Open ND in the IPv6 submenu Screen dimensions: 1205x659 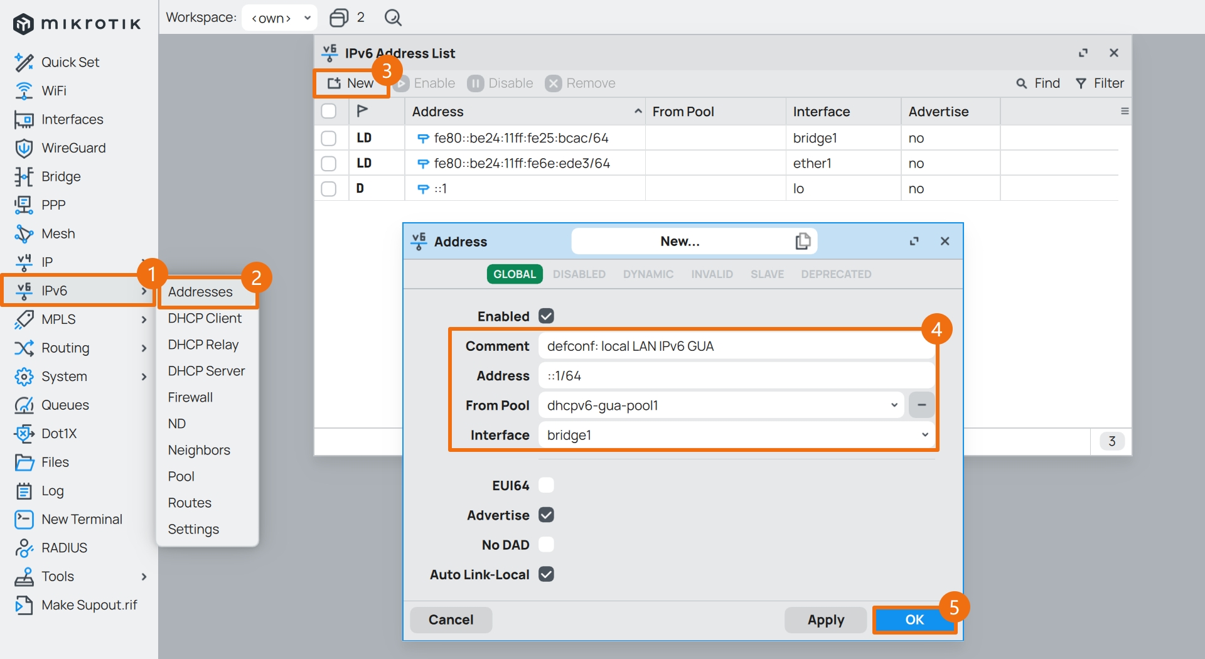177,424
